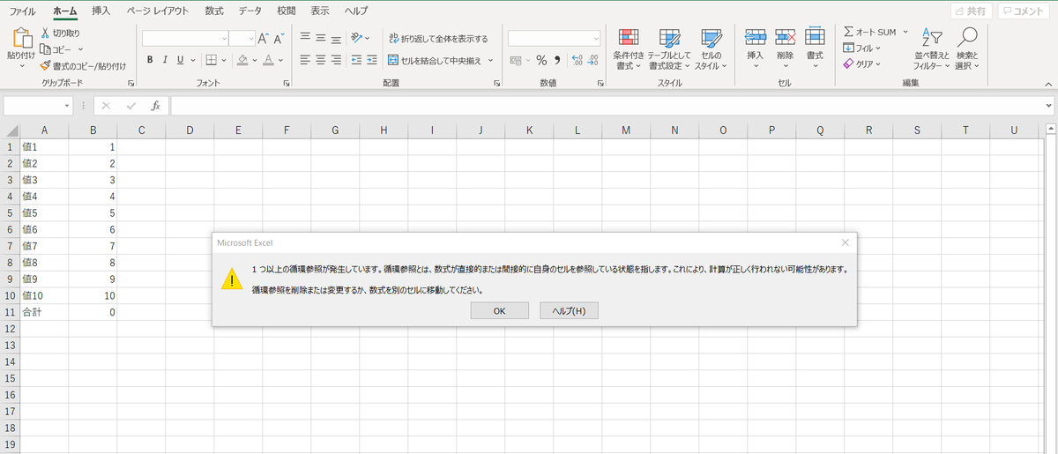
Task: Click the Copy (コピー) icon
Action: pos(47,48)
